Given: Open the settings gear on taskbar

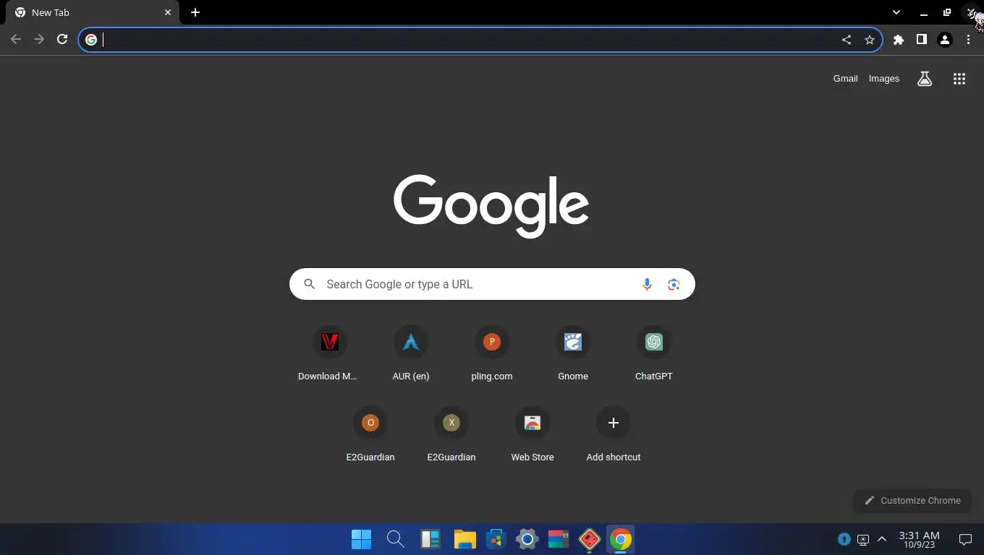Looking at the screenshot, I should click(x=527, y=539).
